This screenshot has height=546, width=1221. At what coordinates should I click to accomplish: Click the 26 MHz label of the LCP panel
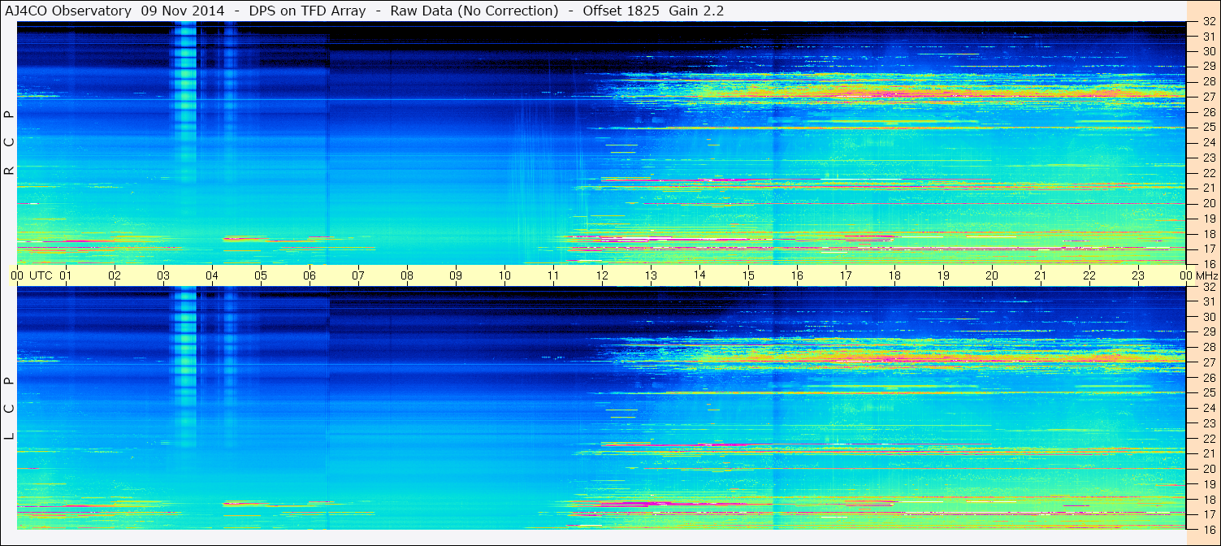[x=1209, y=378]
